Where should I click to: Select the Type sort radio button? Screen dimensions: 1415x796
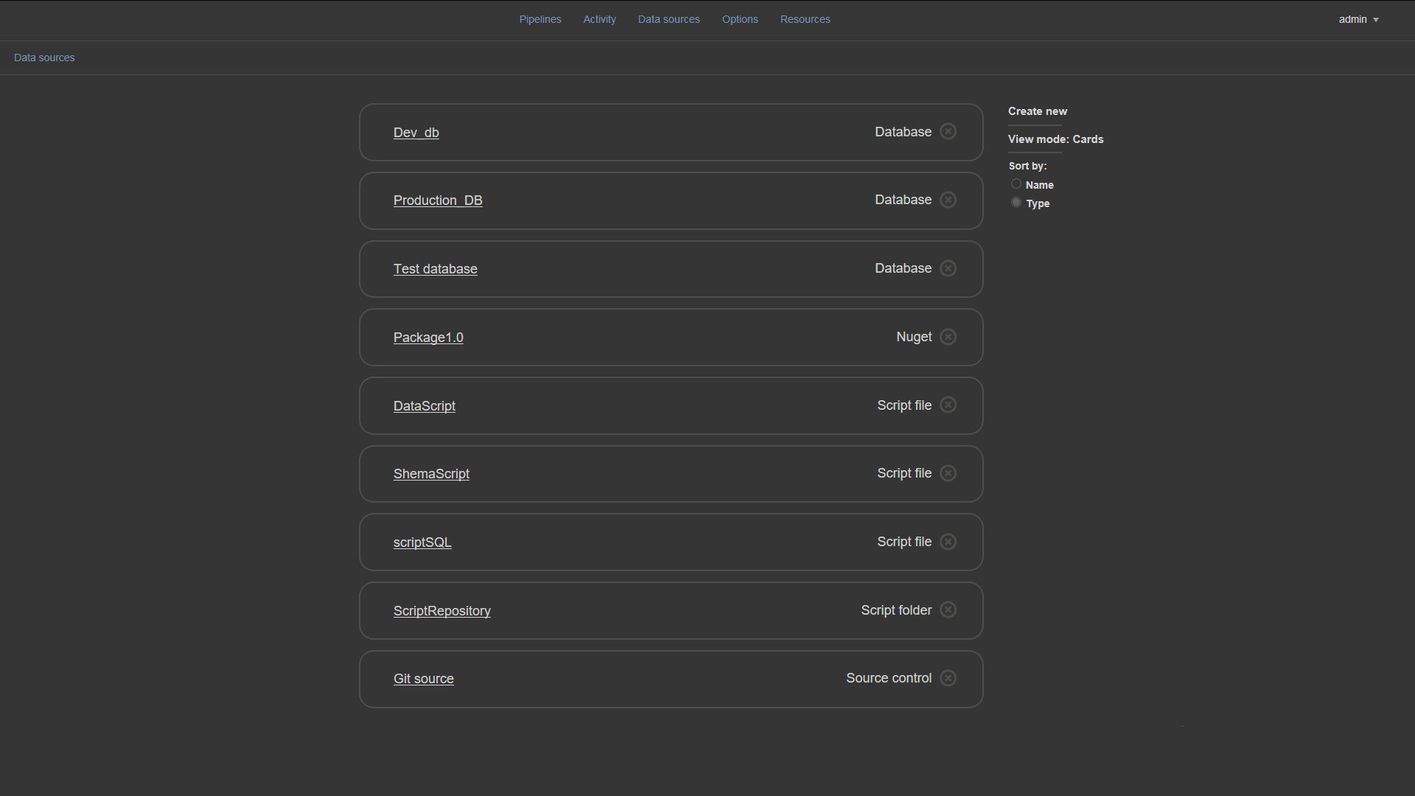(1016, 203)
